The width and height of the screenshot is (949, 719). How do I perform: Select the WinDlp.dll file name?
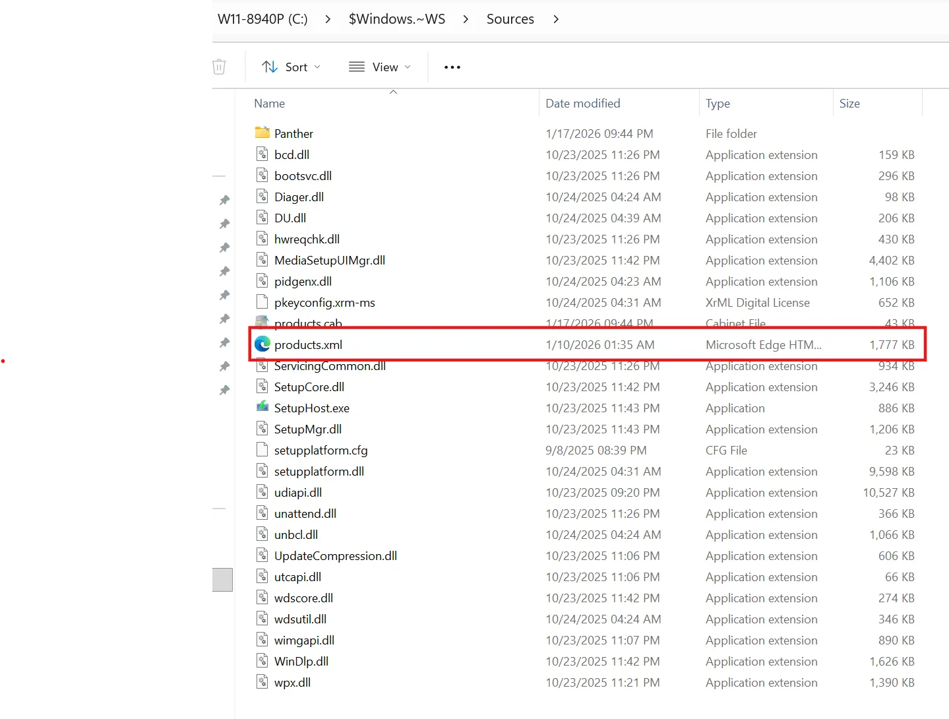[301, 662]
